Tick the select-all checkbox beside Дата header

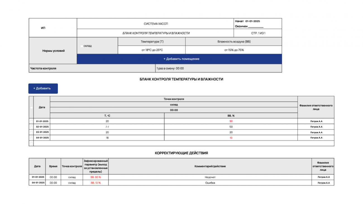pyautogui.click(x=31, y=107)
